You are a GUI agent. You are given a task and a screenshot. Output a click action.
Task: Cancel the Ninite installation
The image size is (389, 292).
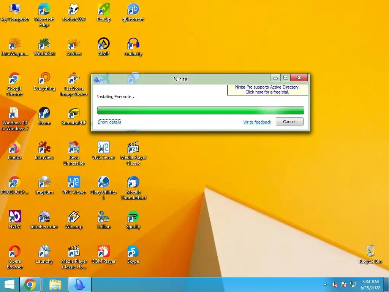(289, 122)
